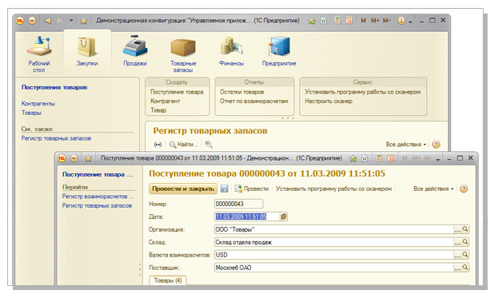Open calculator icon in main window title bar

337,21
